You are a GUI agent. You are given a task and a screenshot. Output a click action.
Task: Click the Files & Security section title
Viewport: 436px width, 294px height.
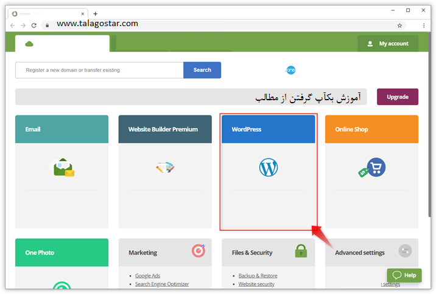252,253
